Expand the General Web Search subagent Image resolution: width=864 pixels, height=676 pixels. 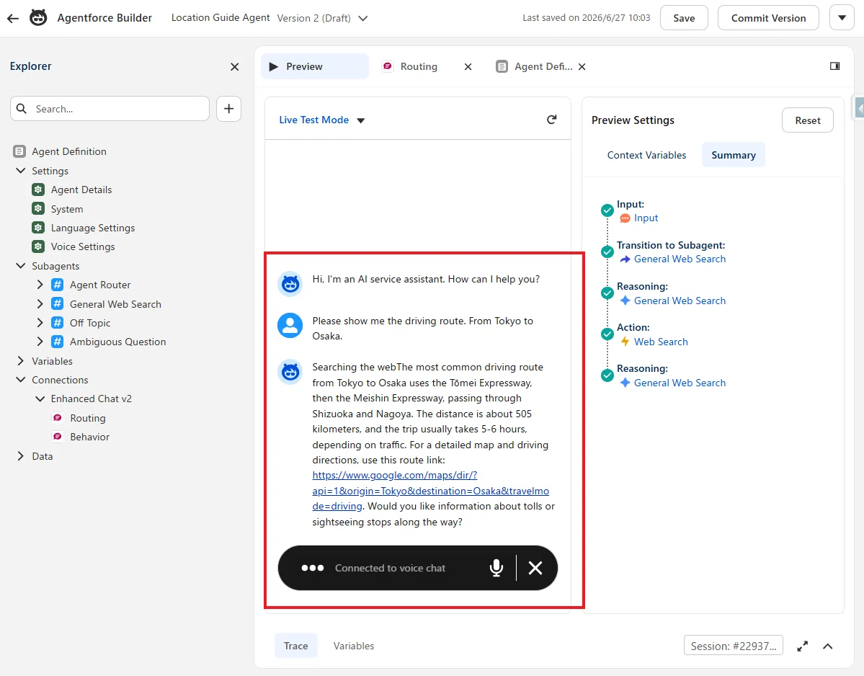[40, 303]
